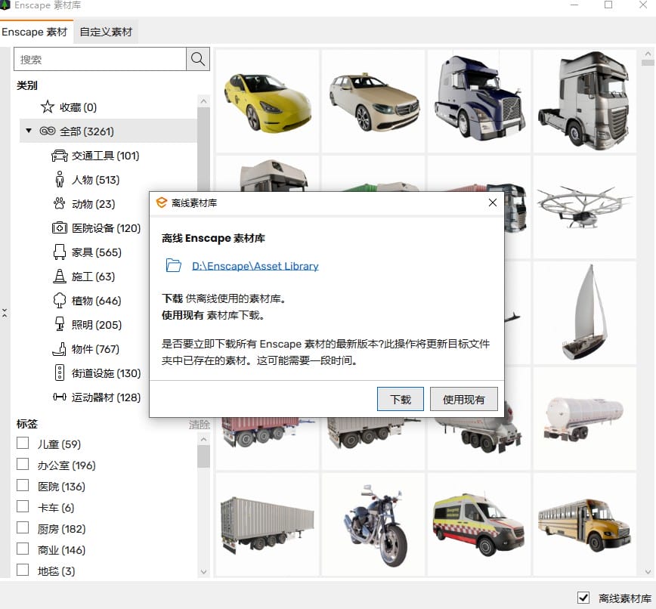Select the beige Mercedes taxi thumbnail
The image size is (656, 609).
pos(373,100)
